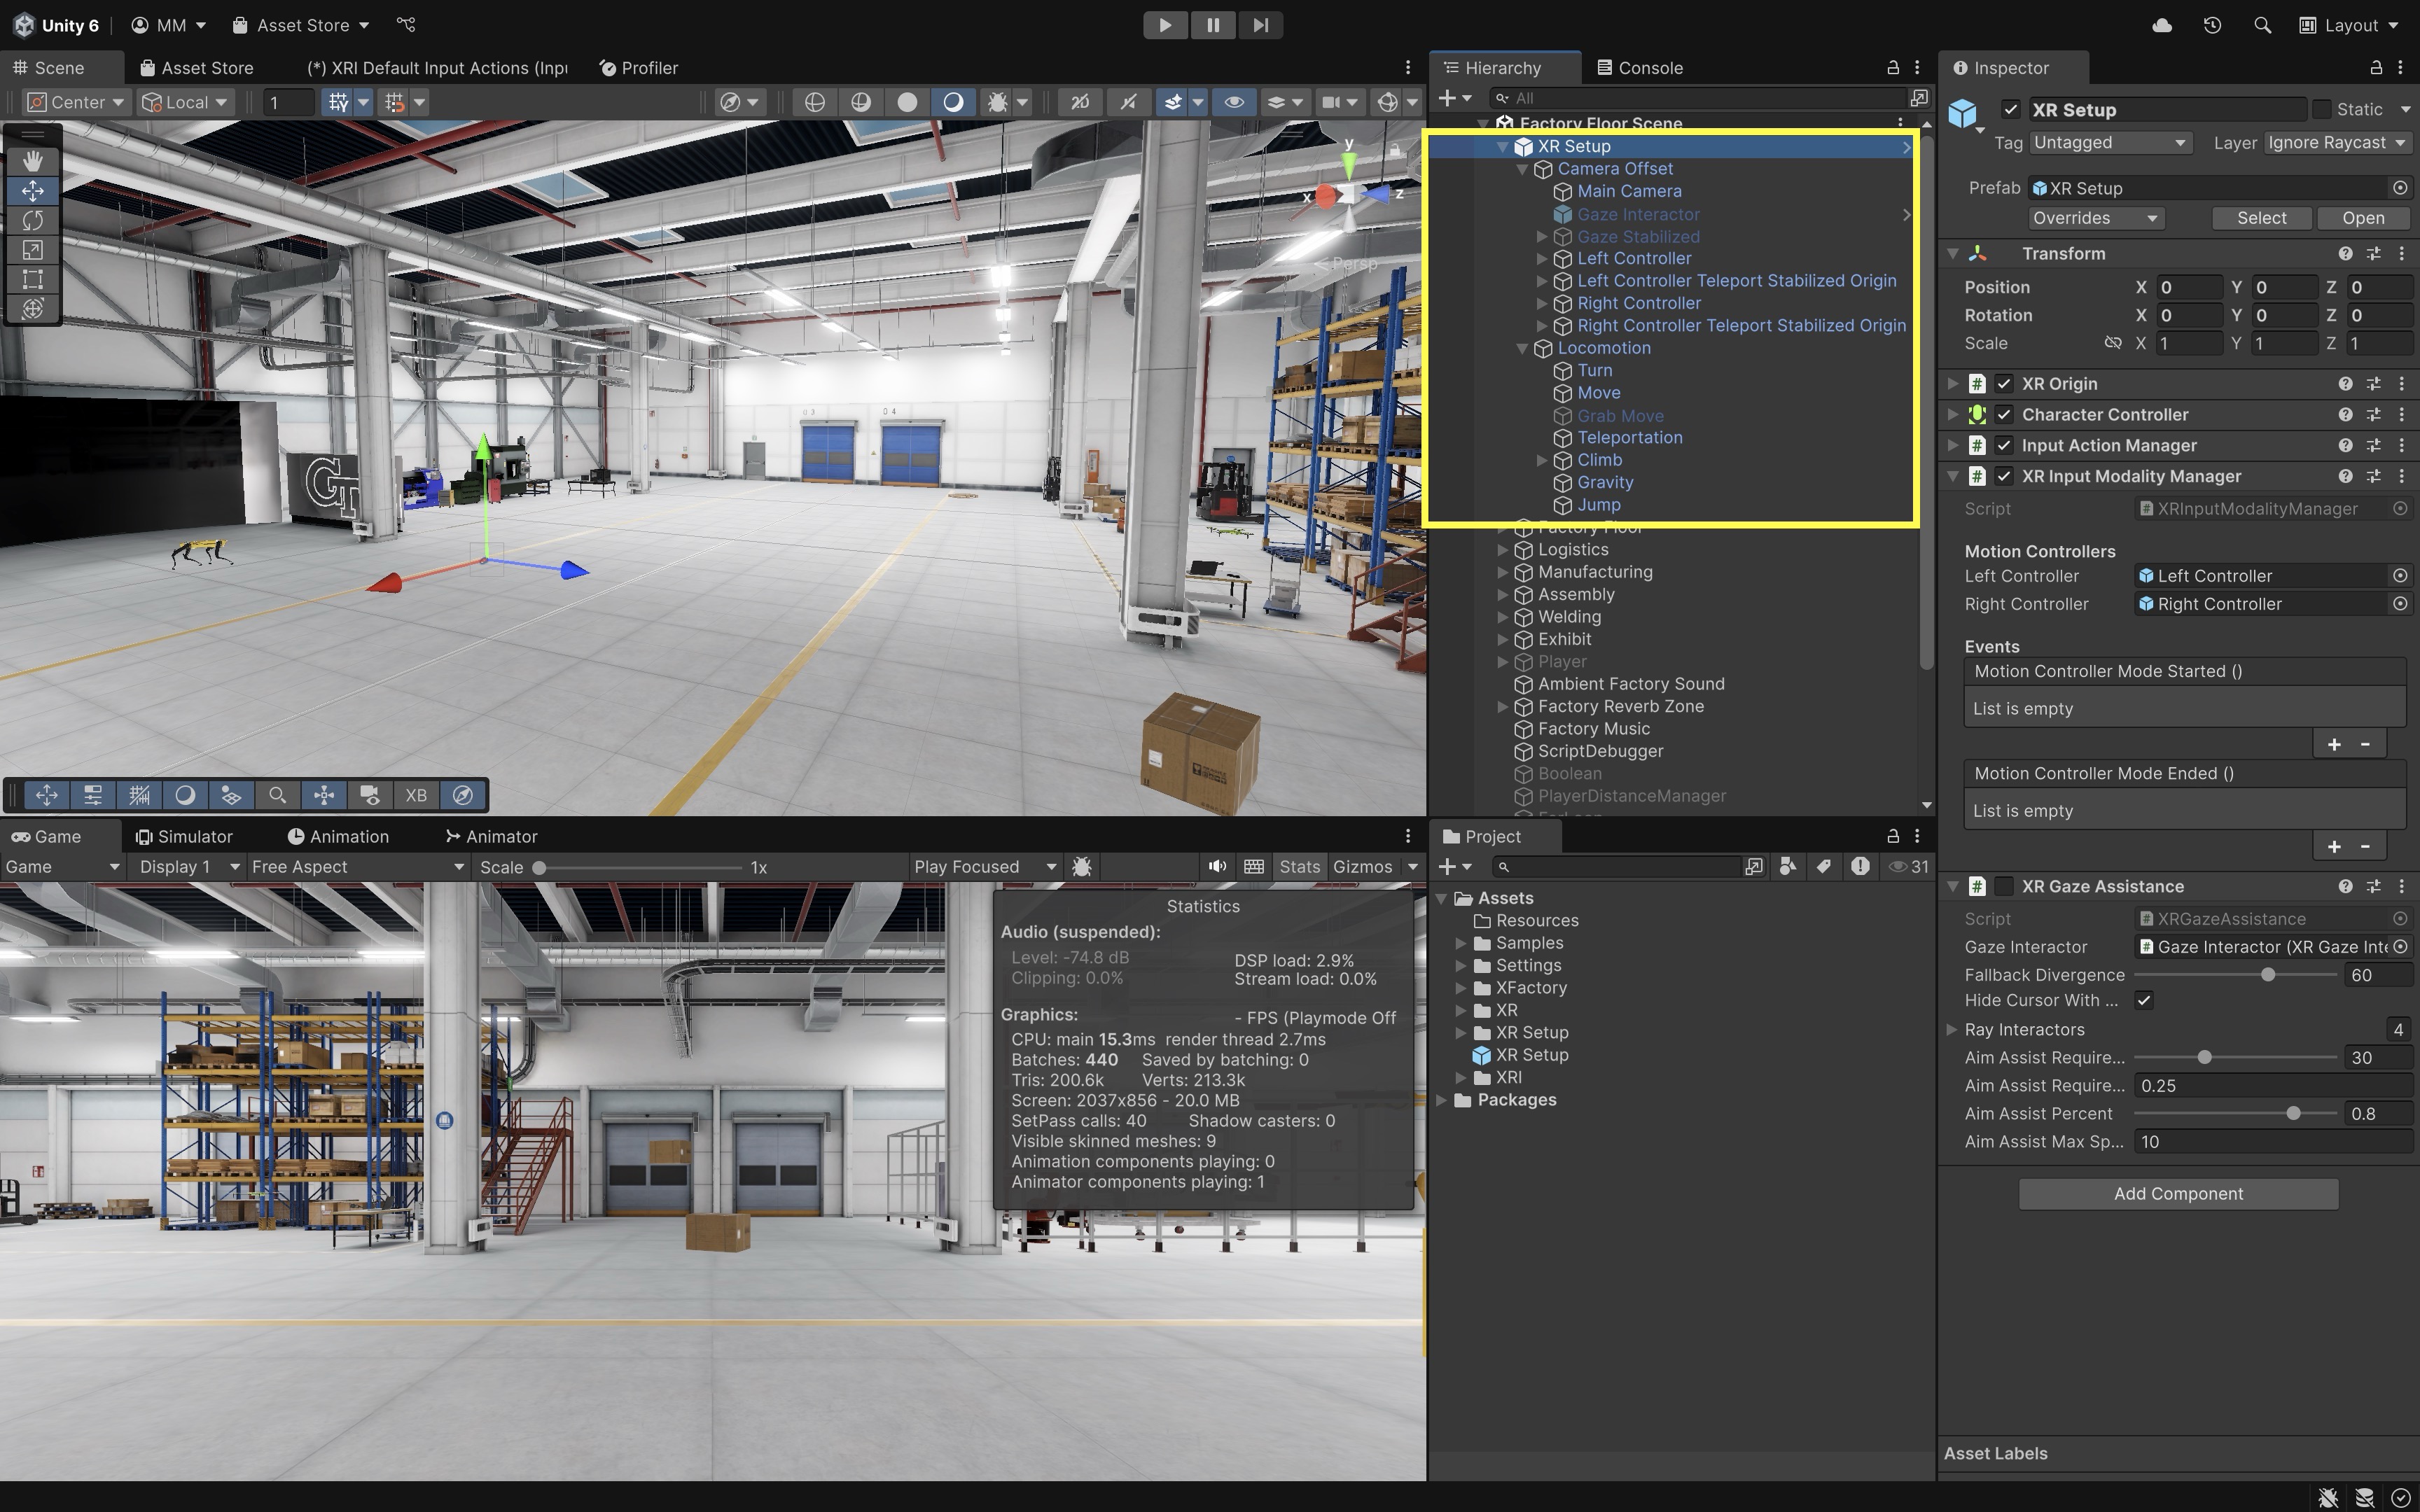Toggle Hide Cursor With checkbox

[x=2144, y=1000]
